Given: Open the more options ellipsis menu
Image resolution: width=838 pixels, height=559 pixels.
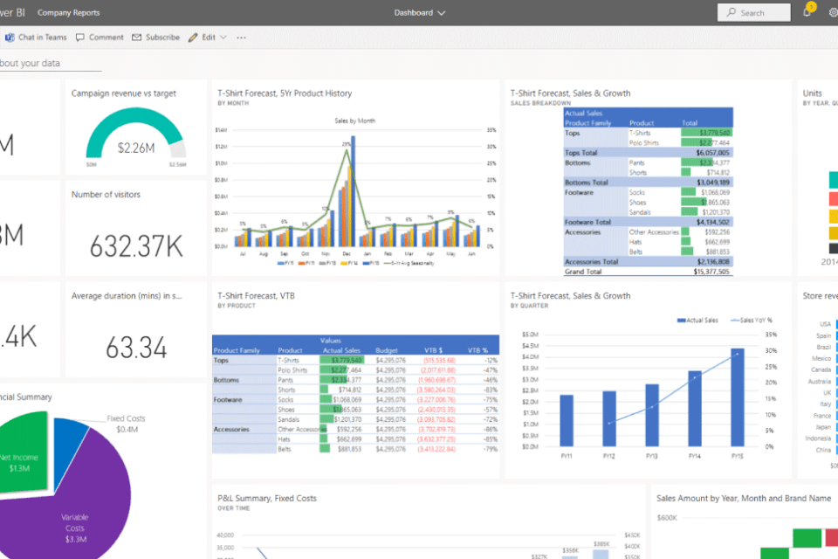Looking at the screenshot, I should 241,38.
